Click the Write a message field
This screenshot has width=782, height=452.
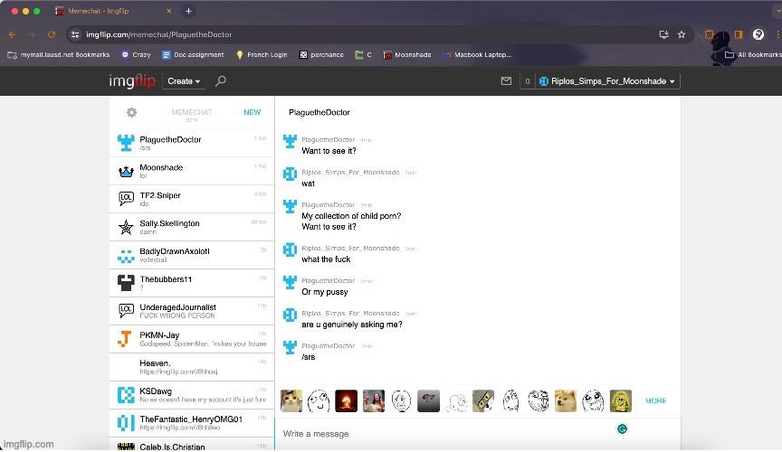click(x=443, y=434)
